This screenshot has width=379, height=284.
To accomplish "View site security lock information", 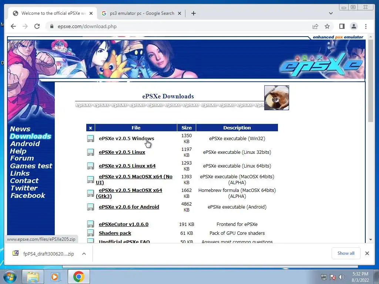I will (x=51, y=26).
